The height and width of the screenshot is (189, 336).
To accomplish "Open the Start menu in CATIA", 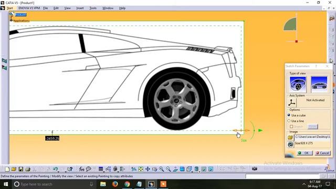I will click(9, 8).
